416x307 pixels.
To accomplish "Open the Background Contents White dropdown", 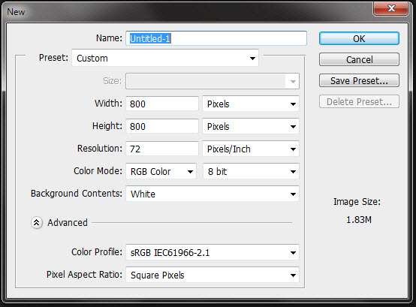I will [213, 194].
